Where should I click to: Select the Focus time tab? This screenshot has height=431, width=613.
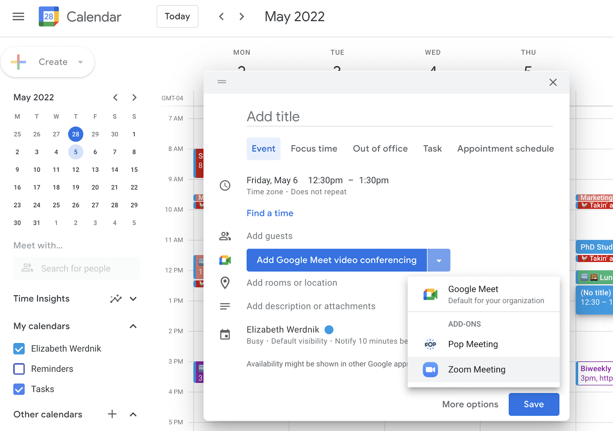click(x=314, y=148)
